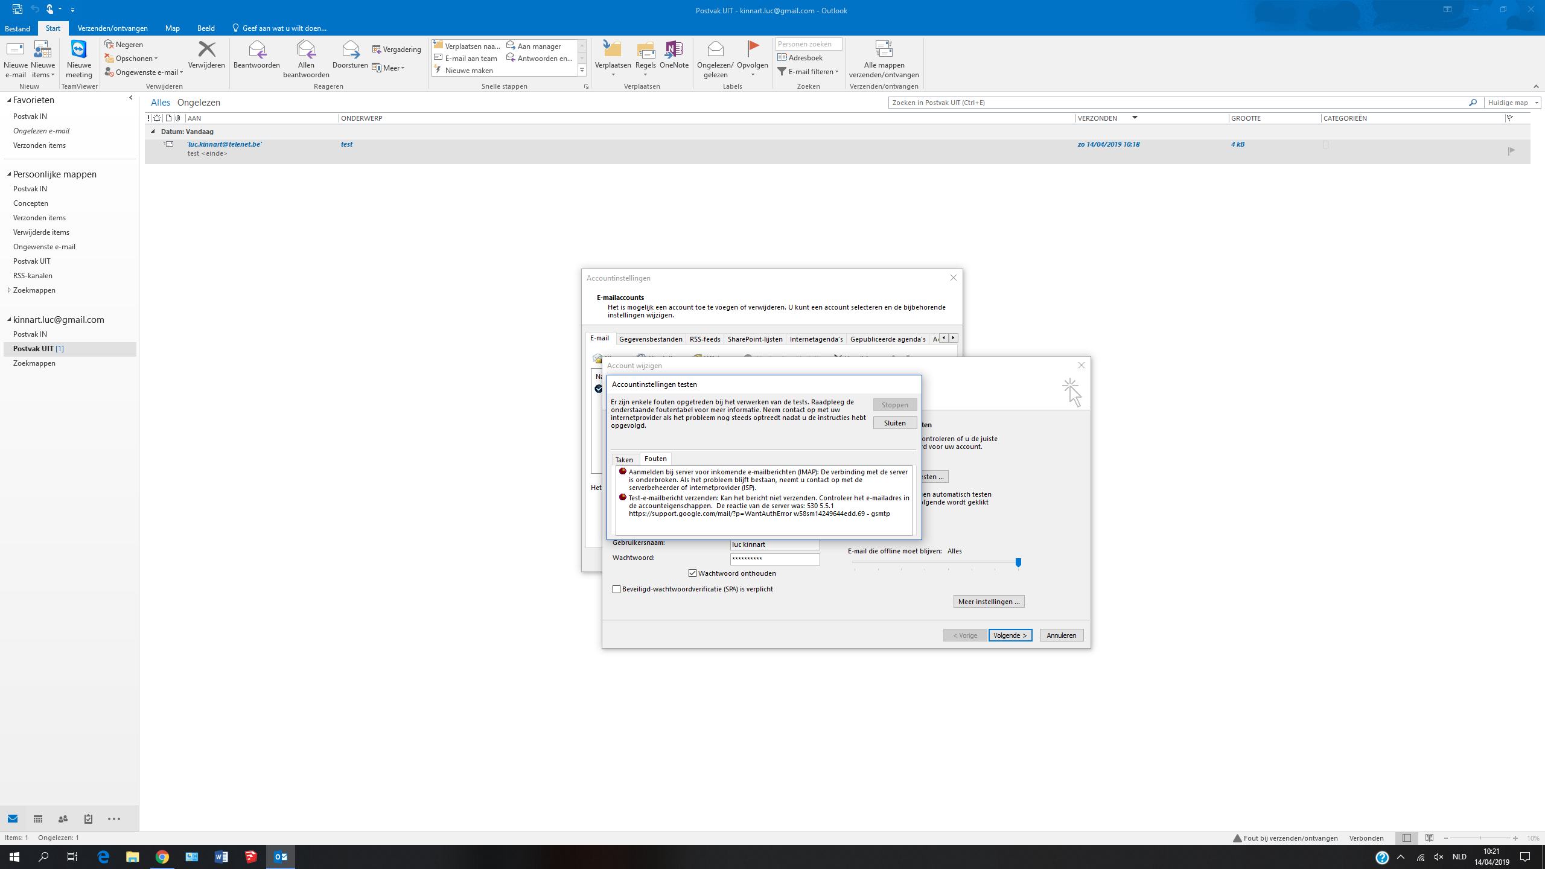Click the flag icon on the test message row
This screenshot has height=869, width=1545.
coord(1511,151)
